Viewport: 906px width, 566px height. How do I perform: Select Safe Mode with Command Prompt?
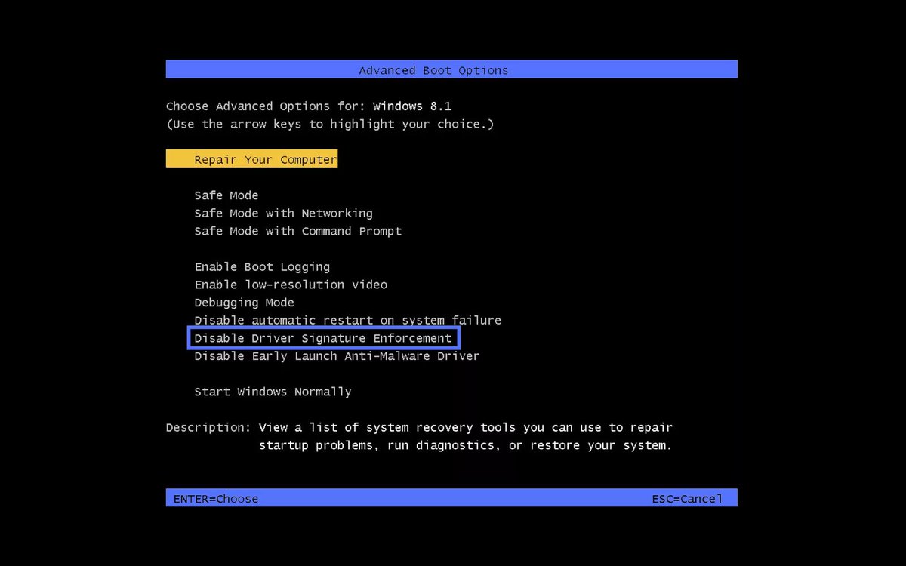pyautogui.click(x=297, y=231)
